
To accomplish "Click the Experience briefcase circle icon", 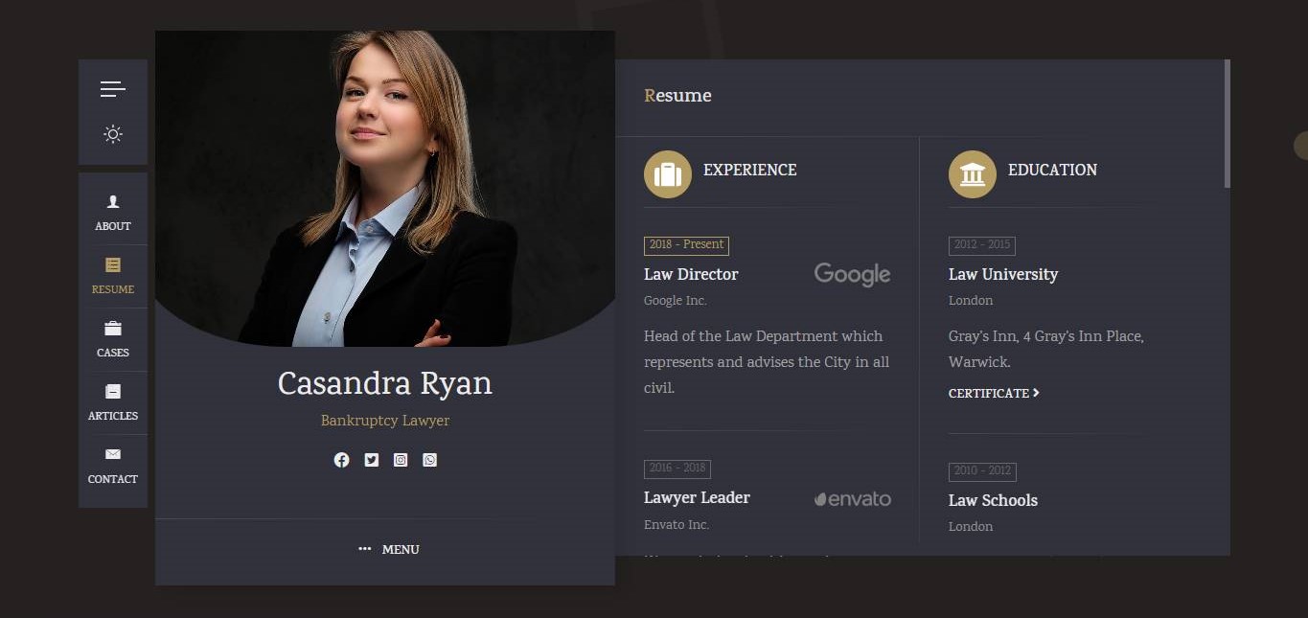I will tap(668, 174).
